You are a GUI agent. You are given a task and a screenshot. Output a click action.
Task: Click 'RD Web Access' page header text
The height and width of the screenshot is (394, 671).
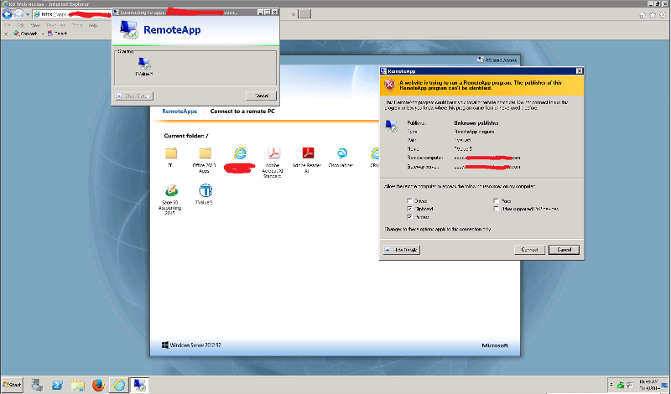coord(501,60)
